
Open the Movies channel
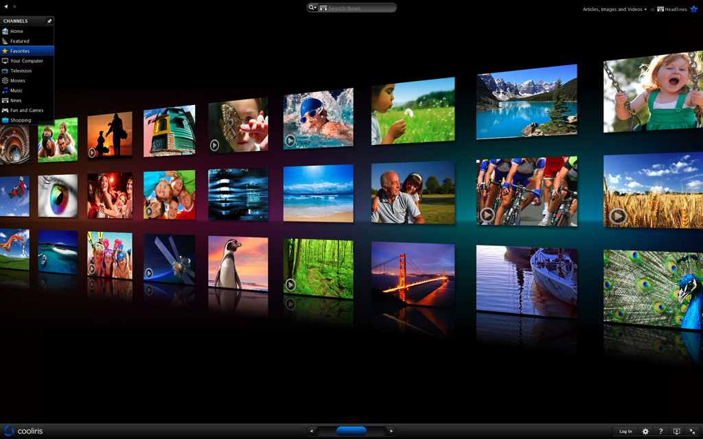click(27, 81)
